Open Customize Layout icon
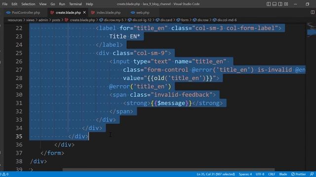Image resolution: width=316 pixels, height=177 pixels. coord(286,4)
